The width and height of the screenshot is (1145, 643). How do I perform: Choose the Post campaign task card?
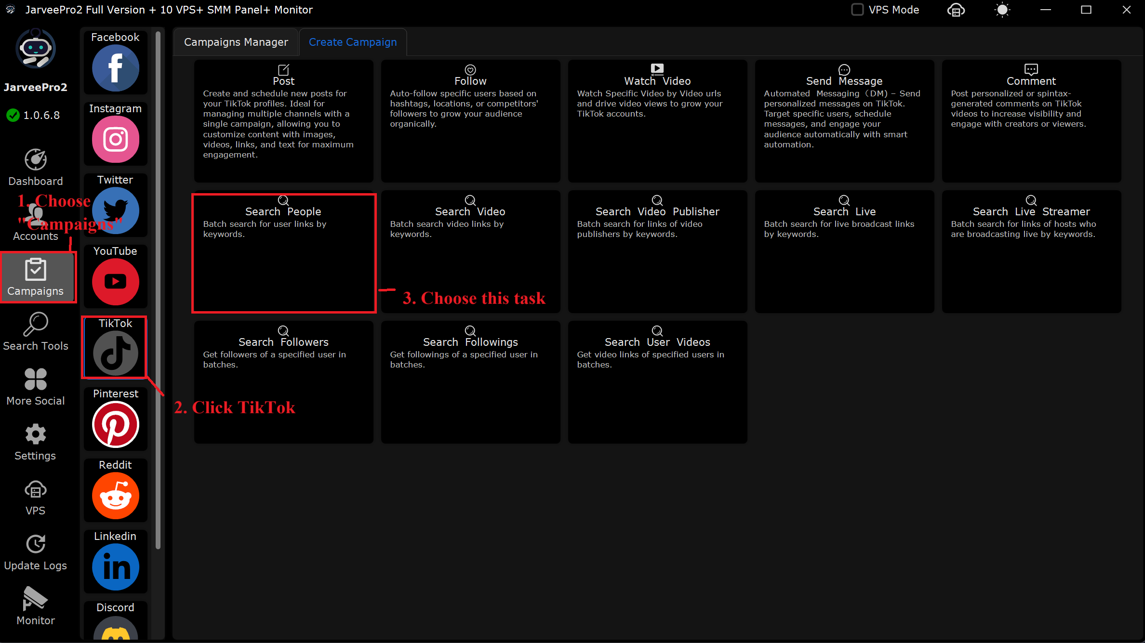284,121
